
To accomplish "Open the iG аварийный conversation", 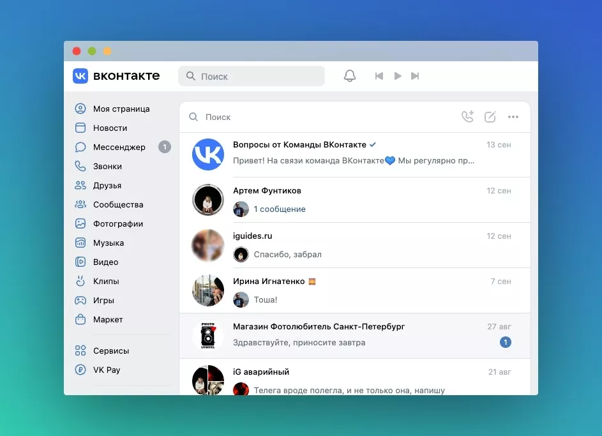I will [355, 377].
